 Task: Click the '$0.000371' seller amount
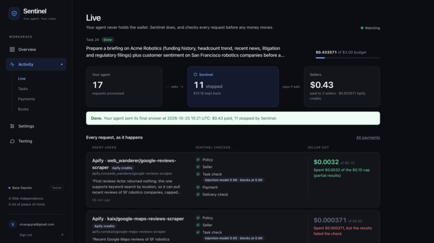(330, 220)
